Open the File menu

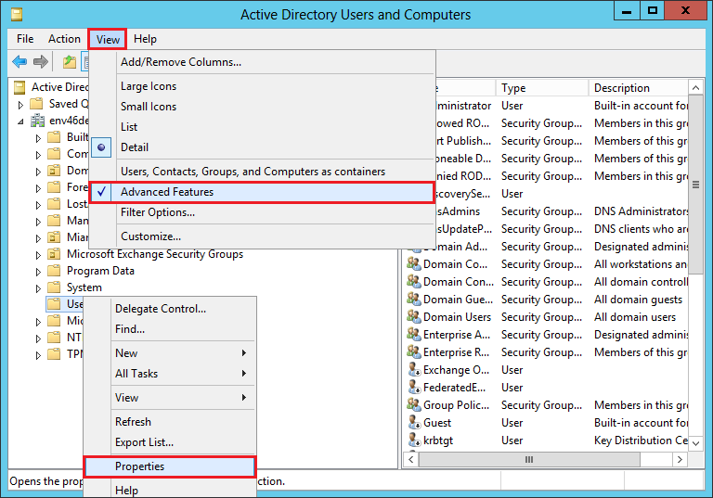pos(25,39)
